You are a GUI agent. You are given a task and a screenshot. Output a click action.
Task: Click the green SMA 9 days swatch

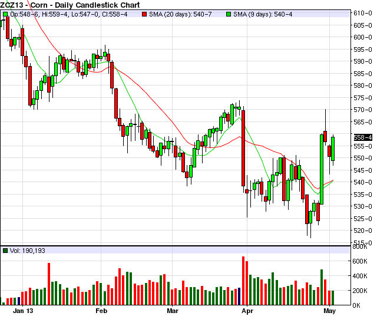click(x=229, y=14)
